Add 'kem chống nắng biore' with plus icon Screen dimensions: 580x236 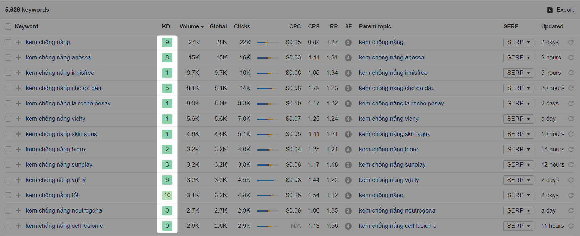[x=19, y=149]
